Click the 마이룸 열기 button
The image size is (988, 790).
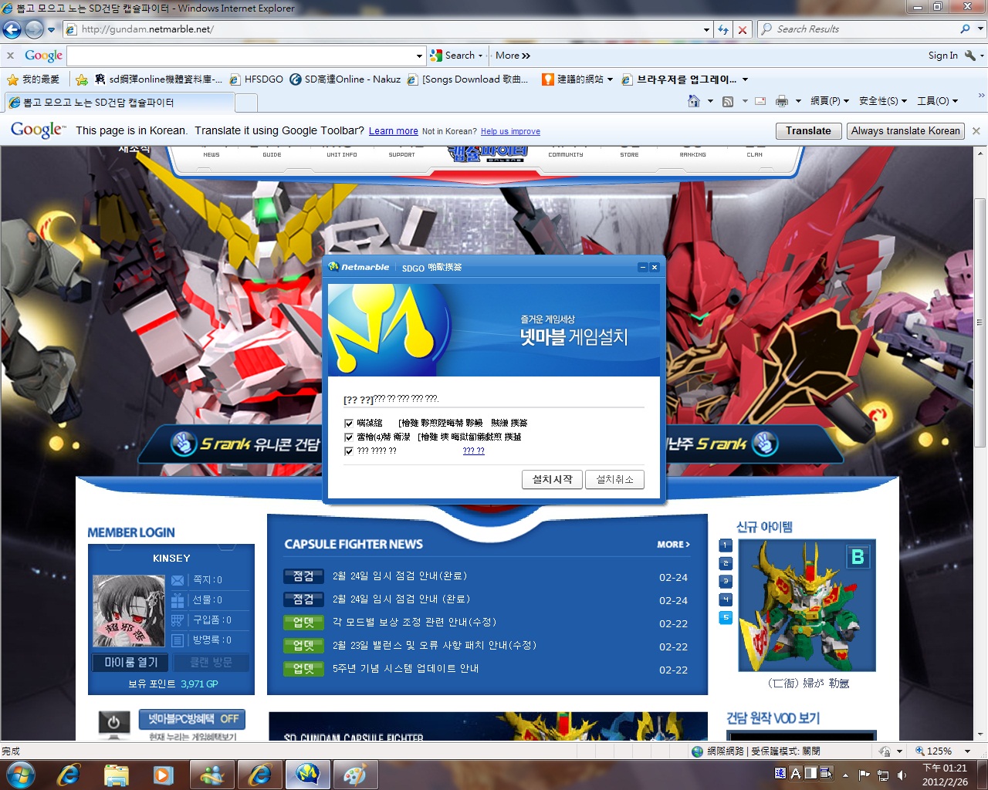[x=131, y=663]
